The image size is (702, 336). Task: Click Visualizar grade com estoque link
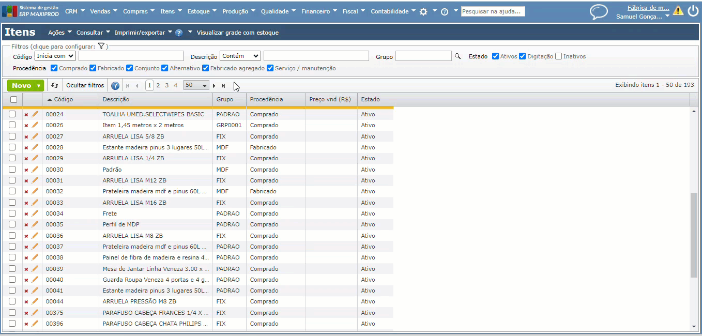(237, 33)
